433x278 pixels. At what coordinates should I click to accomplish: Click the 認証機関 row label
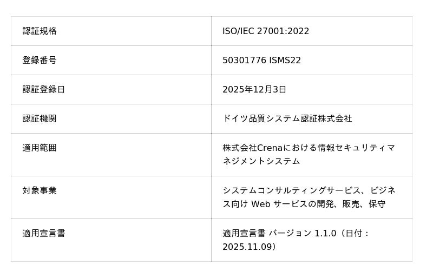tap(40, 118)
